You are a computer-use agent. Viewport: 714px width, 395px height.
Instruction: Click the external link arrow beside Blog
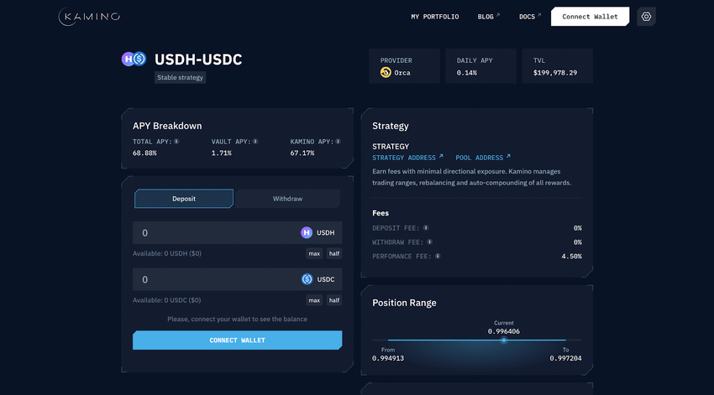click(x=498, y=15)
